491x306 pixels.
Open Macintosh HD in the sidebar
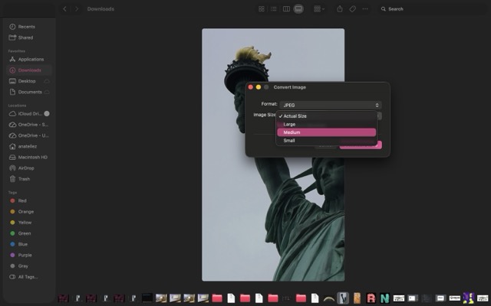click(29, 158)
